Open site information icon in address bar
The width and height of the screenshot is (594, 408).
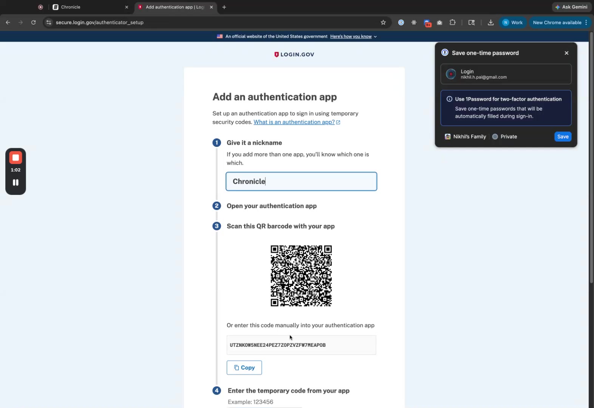(x=48, y=22)
